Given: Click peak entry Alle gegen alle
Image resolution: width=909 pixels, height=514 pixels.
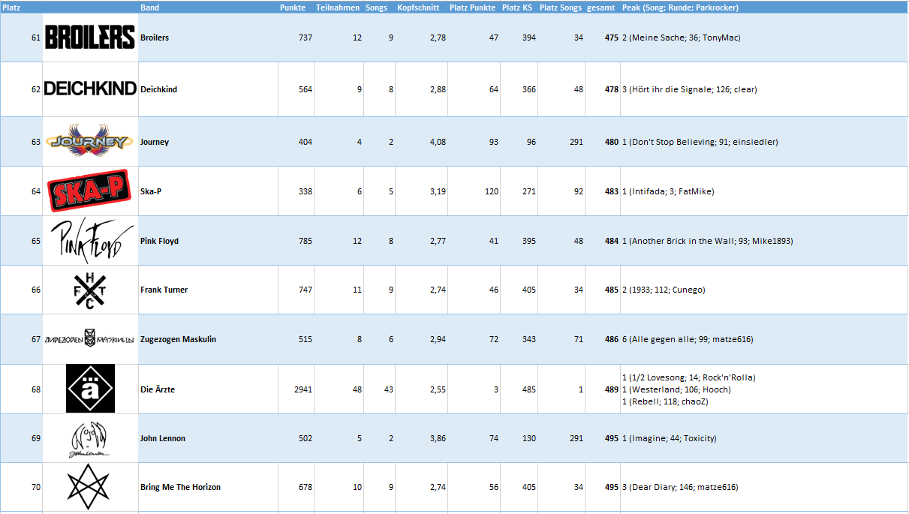Looking at the screenshot, I should 688,339.
